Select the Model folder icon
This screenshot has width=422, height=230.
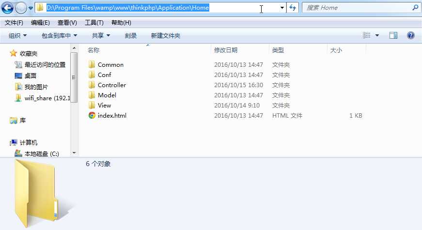click(92, 95)
